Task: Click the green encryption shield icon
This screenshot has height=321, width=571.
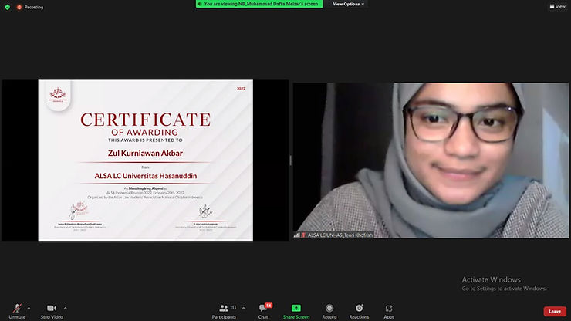Action: pyautogui.click(x=7, y=7)
